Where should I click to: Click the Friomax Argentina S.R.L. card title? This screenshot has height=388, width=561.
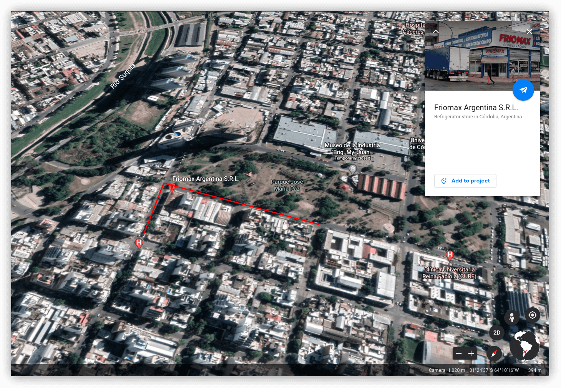(476, 108)
